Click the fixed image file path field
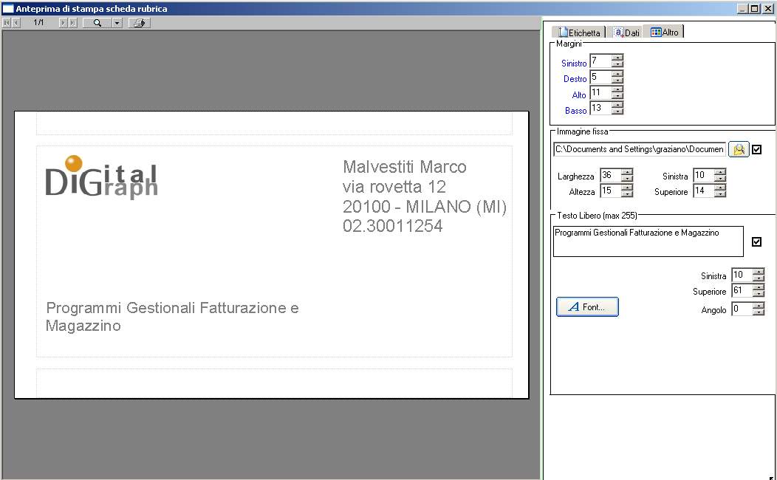 639,149
